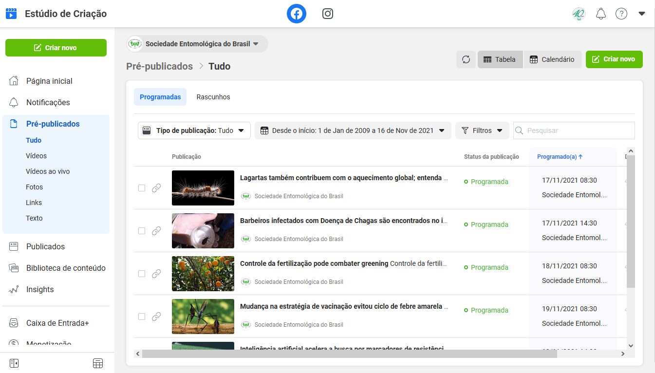This screenshot has width=655, height=373.
Task: Select checkbox for Lagartas post row
Action: tap(142, 188)
